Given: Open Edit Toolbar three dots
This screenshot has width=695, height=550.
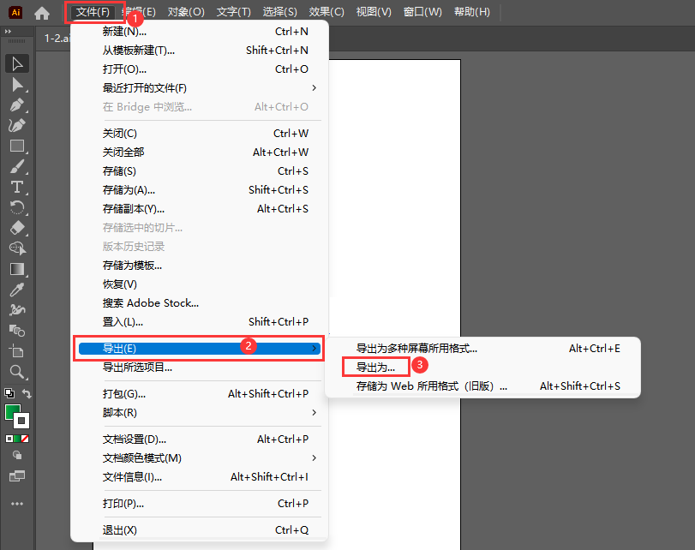Looking at the screenshot, I should (x=17, y=504).
